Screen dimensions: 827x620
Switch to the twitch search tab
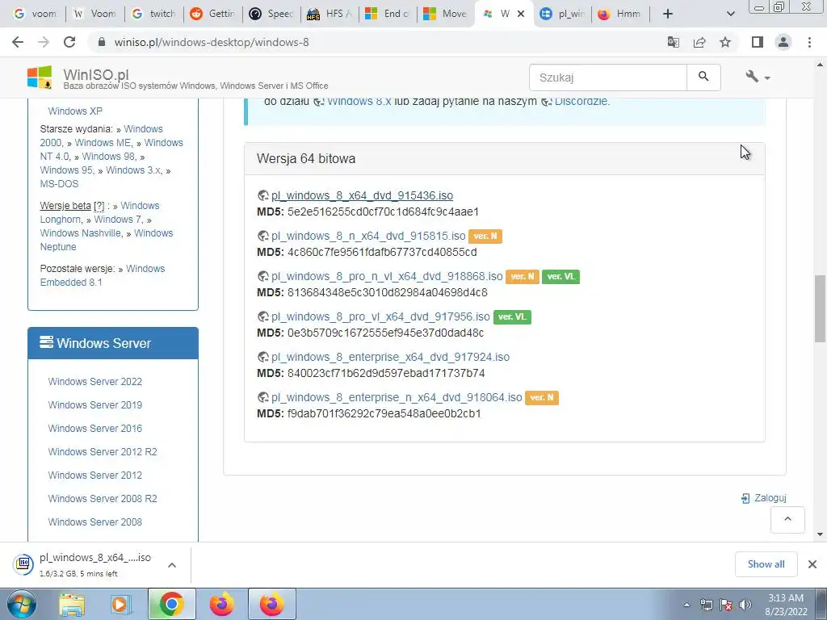154,14
